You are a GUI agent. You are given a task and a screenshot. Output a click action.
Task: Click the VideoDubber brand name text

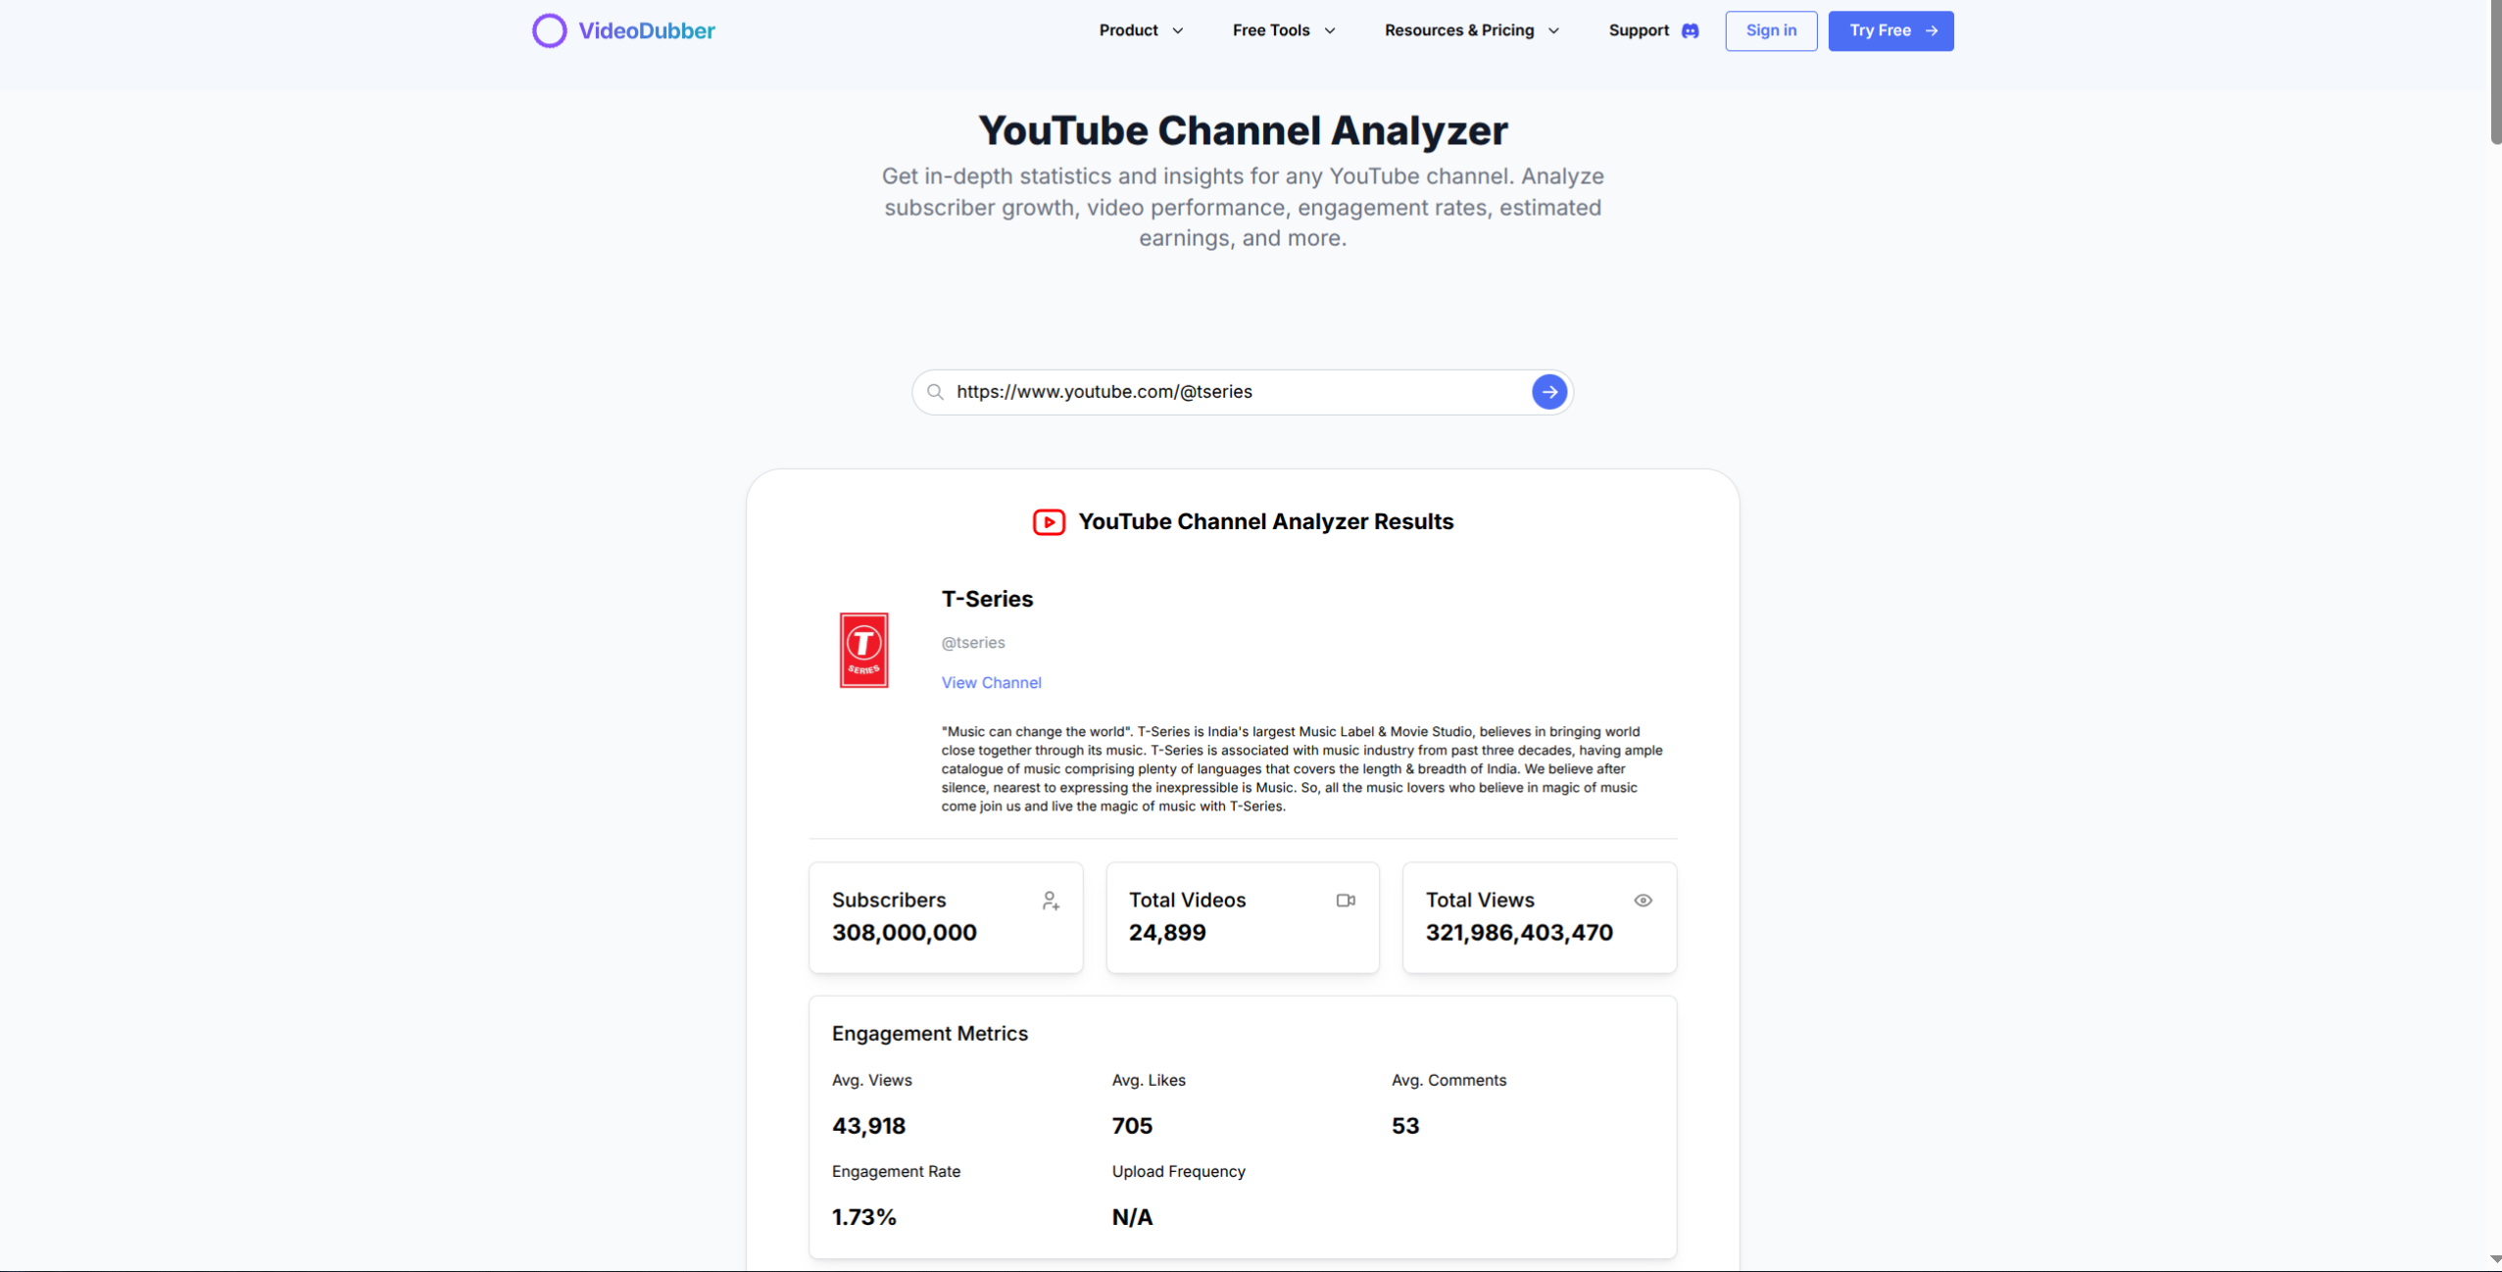[x=646, y=30]
